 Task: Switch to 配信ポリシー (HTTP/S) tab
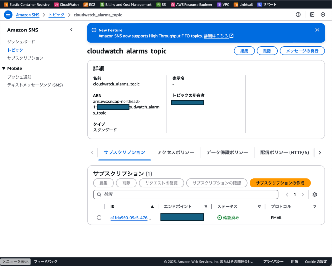click(284, 152)
